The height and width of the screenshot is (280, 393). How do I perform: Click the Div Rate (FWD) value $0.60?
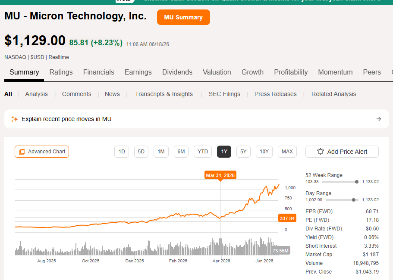point(372,229)
